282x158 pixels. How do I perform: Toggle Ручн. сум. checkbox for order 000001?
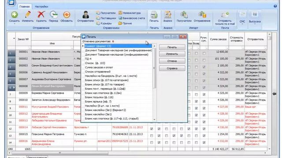(x=204, y=54)
